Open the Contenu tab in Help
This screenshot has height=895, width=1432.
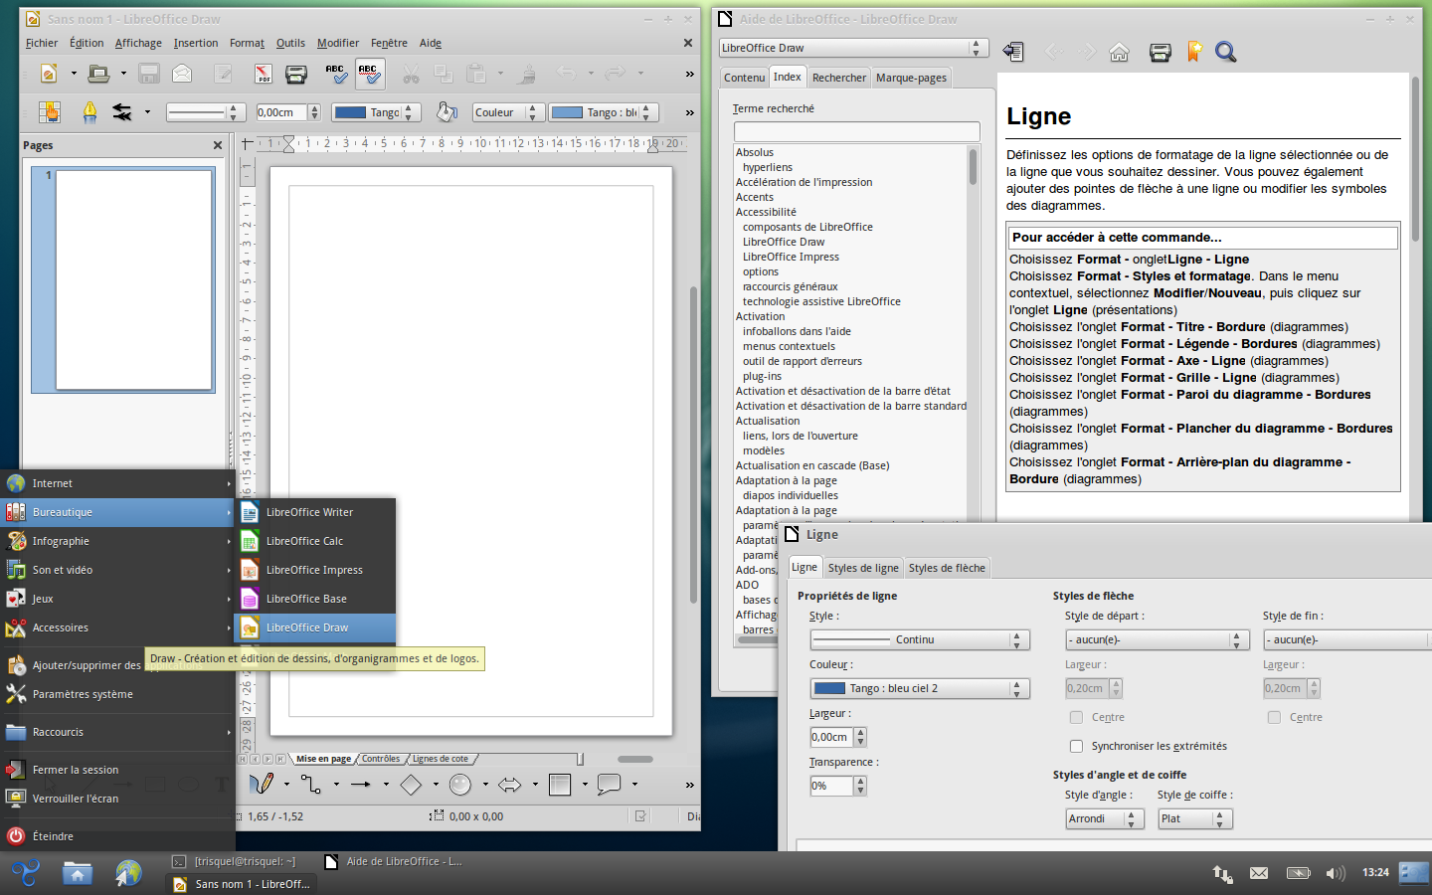[745, 78]
